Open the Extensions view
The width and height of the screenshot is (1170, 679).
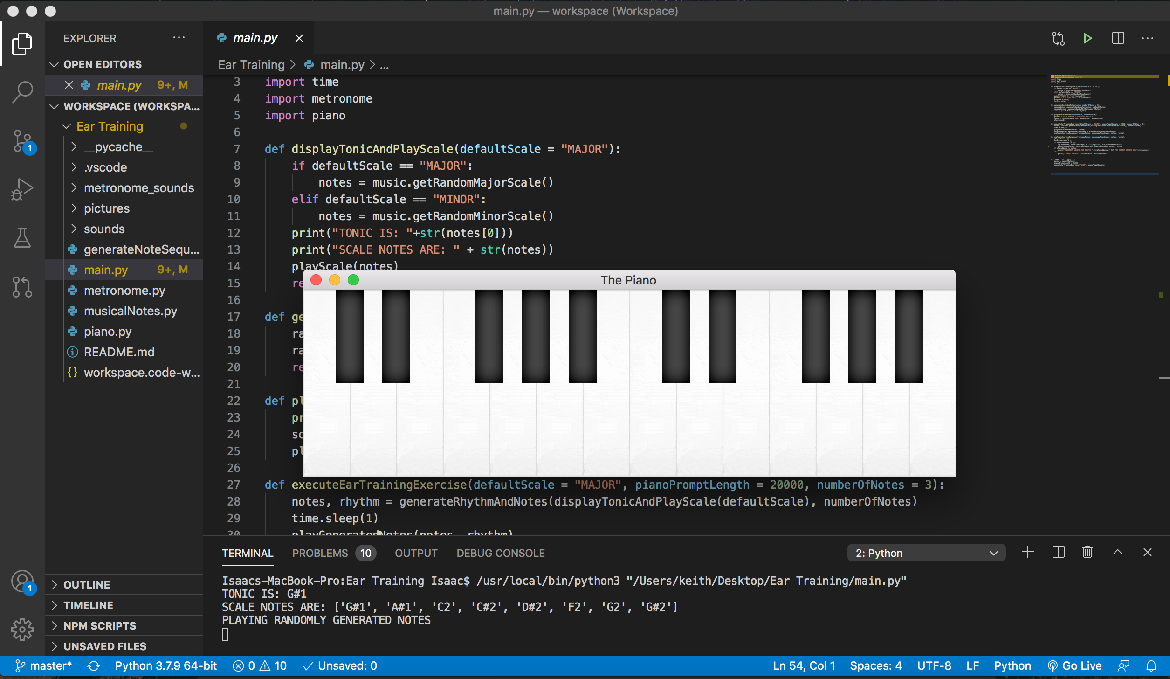pyautogui.click(x=22, y=286)
